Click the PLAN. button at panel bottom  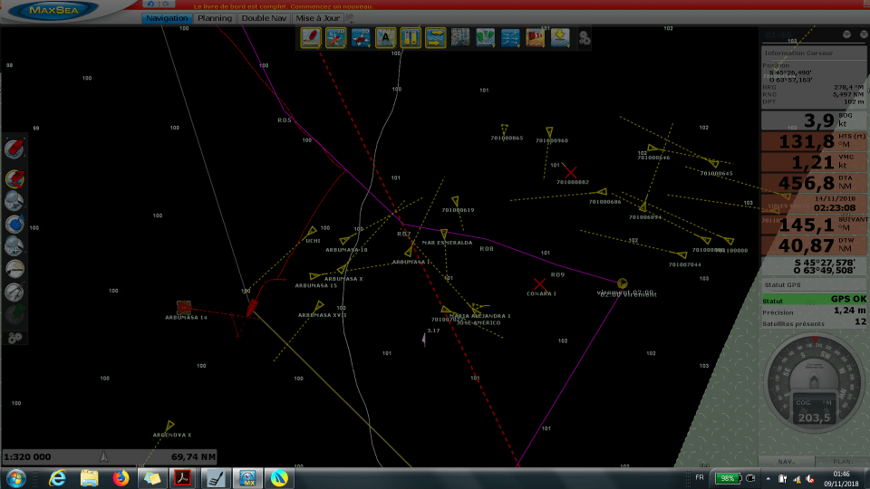(x=842, y=460)
